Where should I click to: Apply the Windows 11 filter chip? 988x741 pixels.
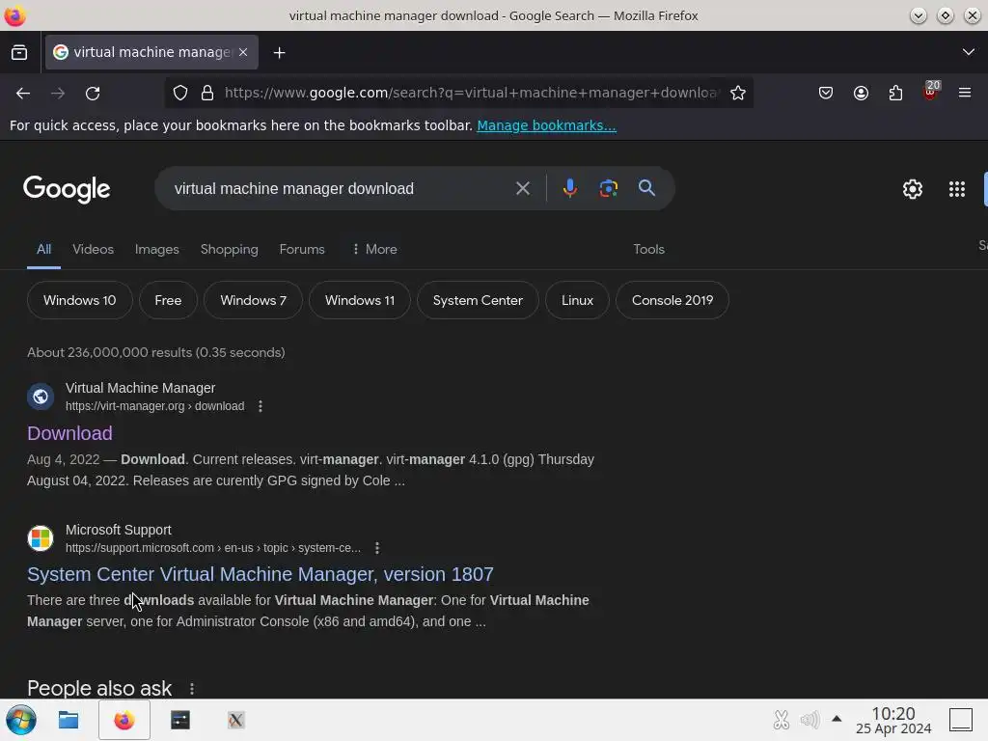[360, 301]
